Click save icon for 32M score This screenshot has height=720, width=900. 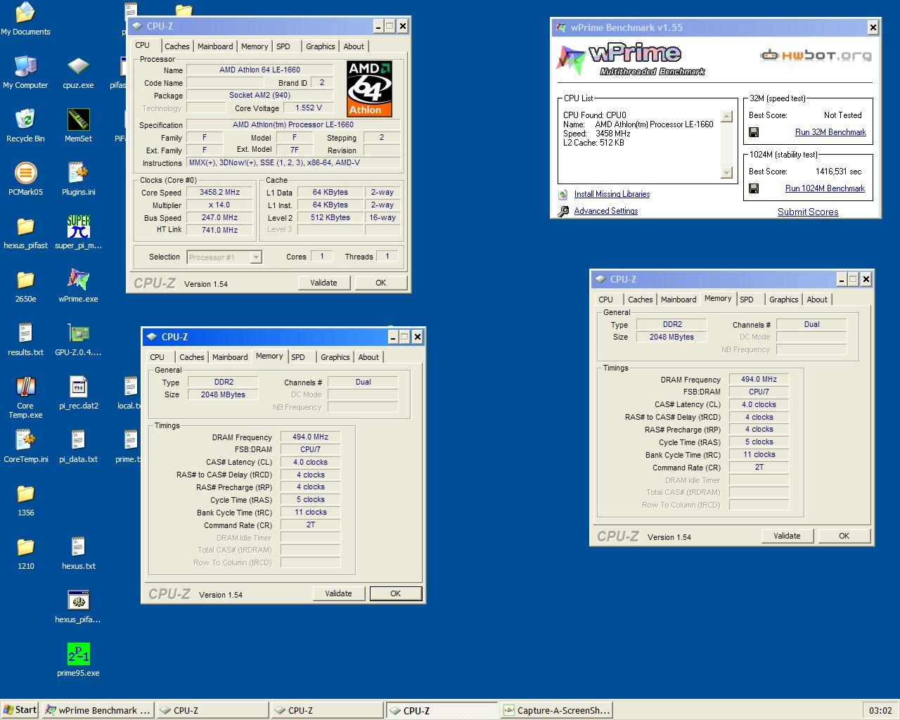click(754, 132)
